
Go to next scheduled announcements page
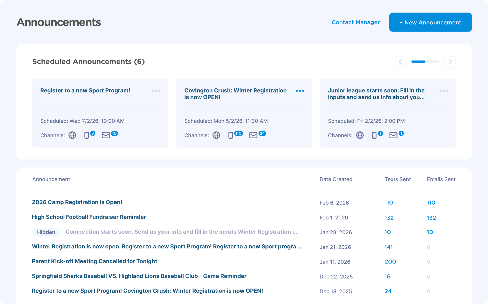point(450,62)
